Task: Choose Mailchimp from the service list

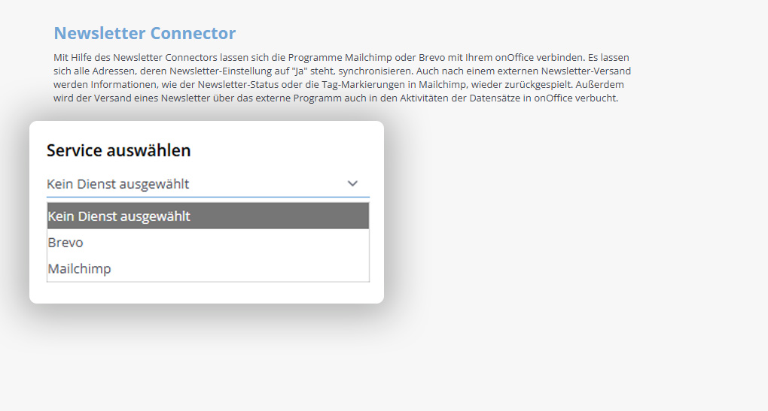Action: click(x=79, y=268)
